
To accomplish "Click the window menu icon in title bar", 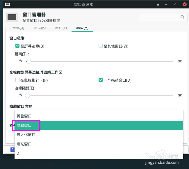I will pyautogui.click(x=8, y=4).
